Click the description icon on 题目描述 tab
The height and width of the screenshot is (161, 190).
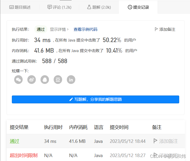(x=12, y=7)
